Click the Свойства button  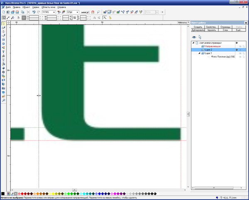[x=211, y=27]
